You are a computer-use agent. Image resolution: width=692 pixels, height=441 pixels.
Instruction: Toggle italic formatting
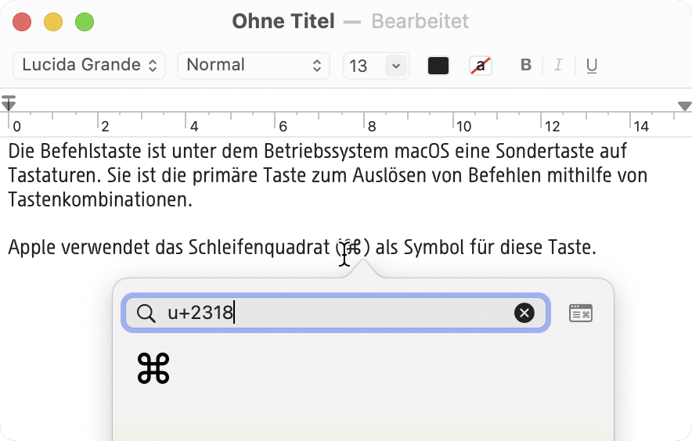[558, 66]
